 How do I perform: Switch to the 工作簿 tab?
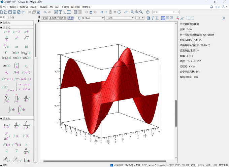(11, 17)
